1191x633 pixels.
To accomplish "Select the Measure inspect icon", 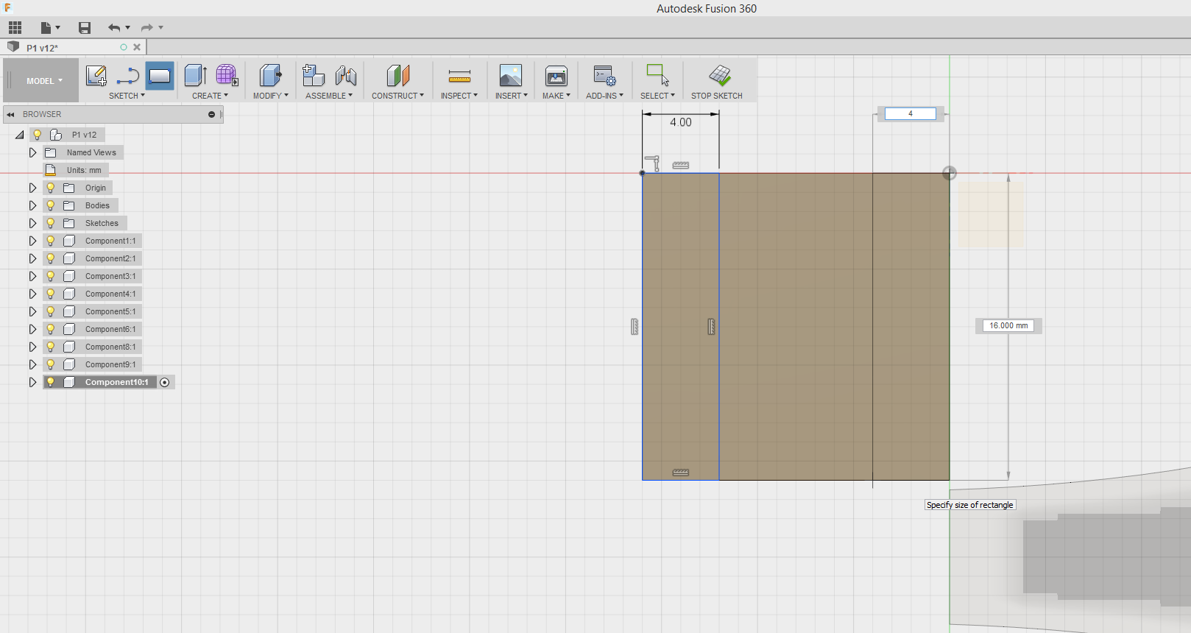I will (x=459, y=75).
